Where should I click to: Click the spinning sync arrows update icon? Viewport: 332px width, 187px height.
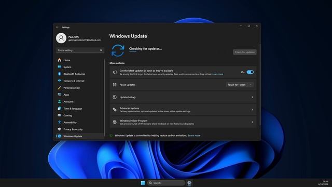[x=118, y=50]
